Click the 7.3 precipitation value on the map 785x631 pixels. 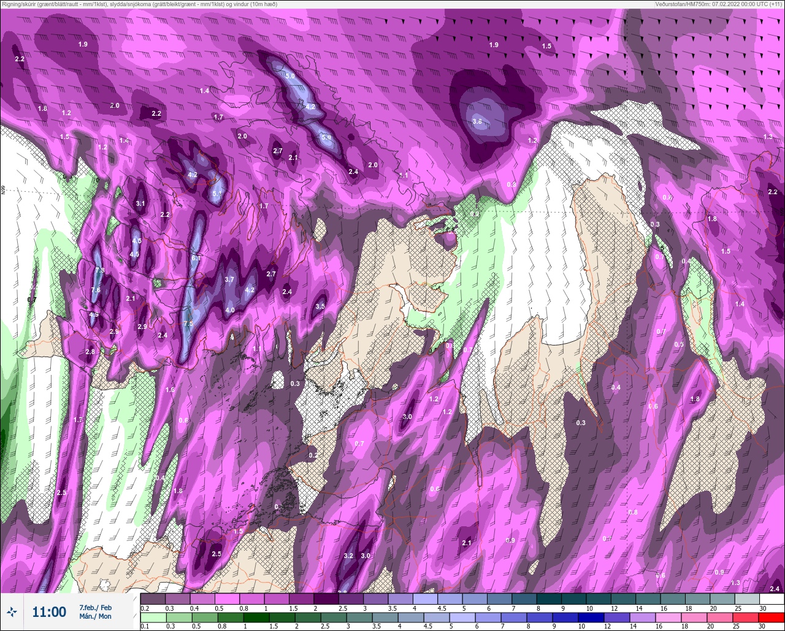click(x=100, y=270)
